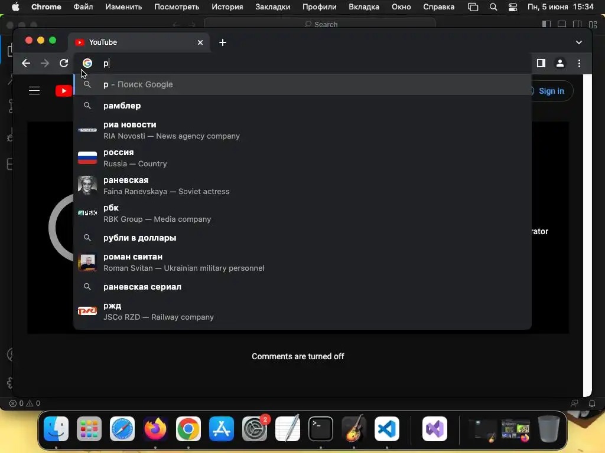
Task: Click the date and time in the menu bar
Action: click(x=560, y=7)
